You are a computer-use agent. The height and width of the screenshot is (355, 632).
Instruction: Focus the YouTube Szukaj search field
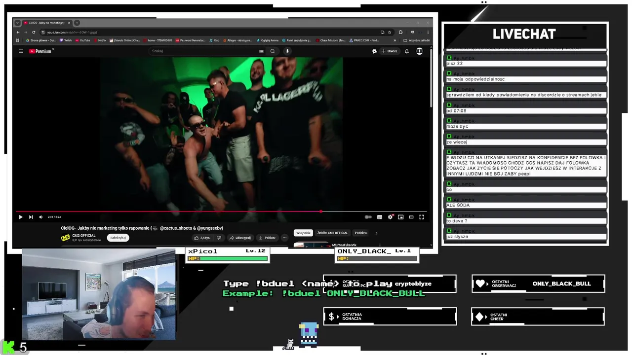click(203, 51)
